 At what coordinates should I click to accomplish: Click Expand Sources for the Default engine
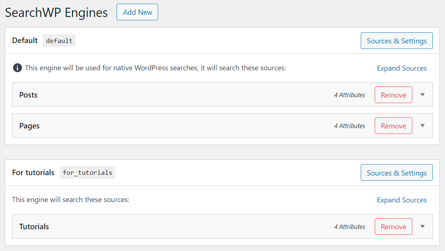pyautogui.click(x=402, y=68)
